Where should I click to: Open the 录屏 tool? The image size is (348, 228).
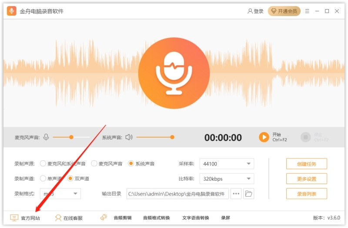pos(225,218)
